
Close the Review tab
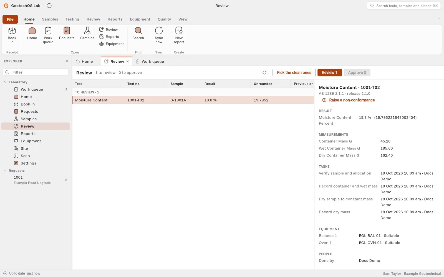coord(128,61)
